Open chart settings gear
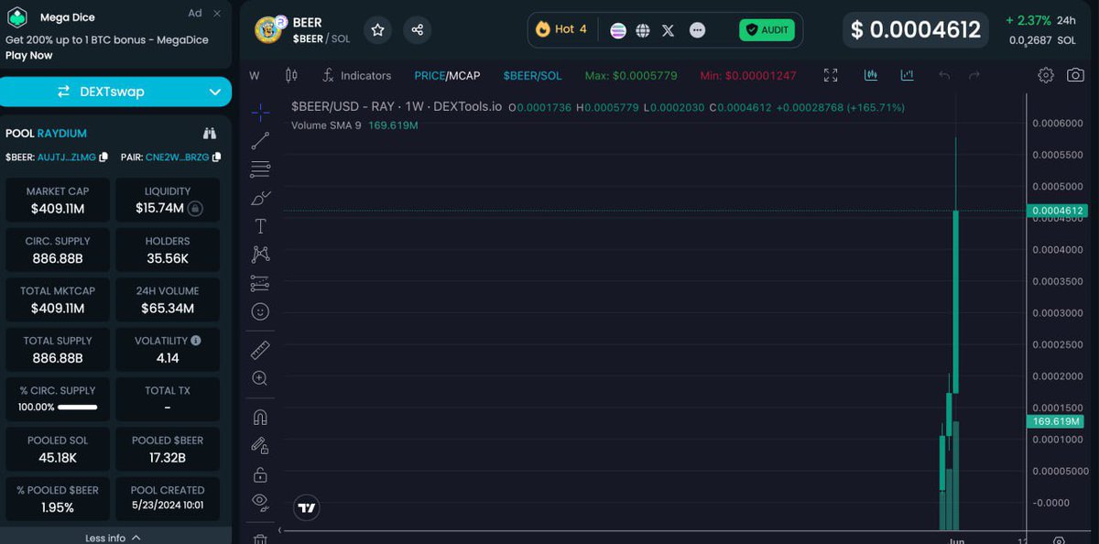Image resolution: width=1099 pixels, height=544 pixels. tap(1046, 75)
